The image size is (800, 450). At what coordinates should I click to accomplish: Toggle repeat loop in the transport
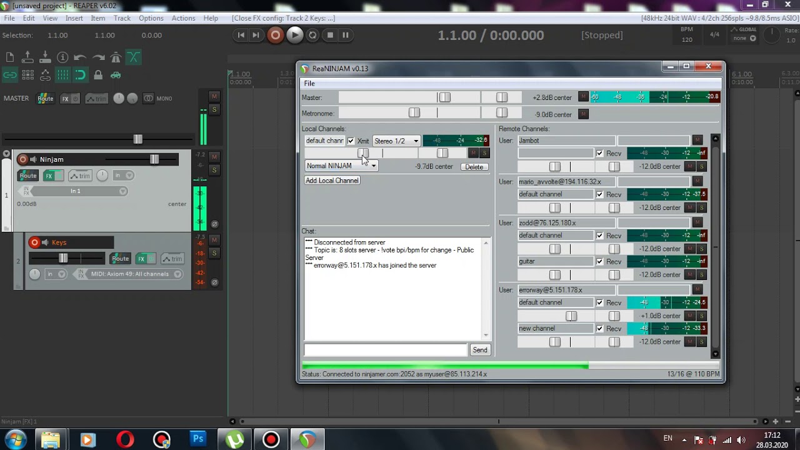click(x=312, y=35)
